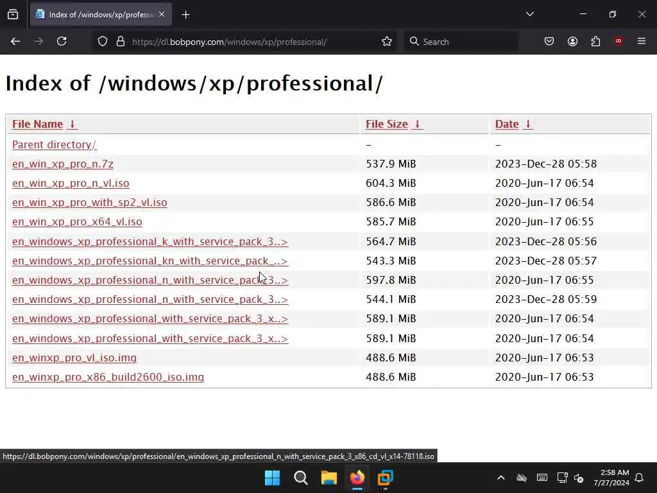
Task: Show hidden system tray icons chevron
Action: point(501,478)
